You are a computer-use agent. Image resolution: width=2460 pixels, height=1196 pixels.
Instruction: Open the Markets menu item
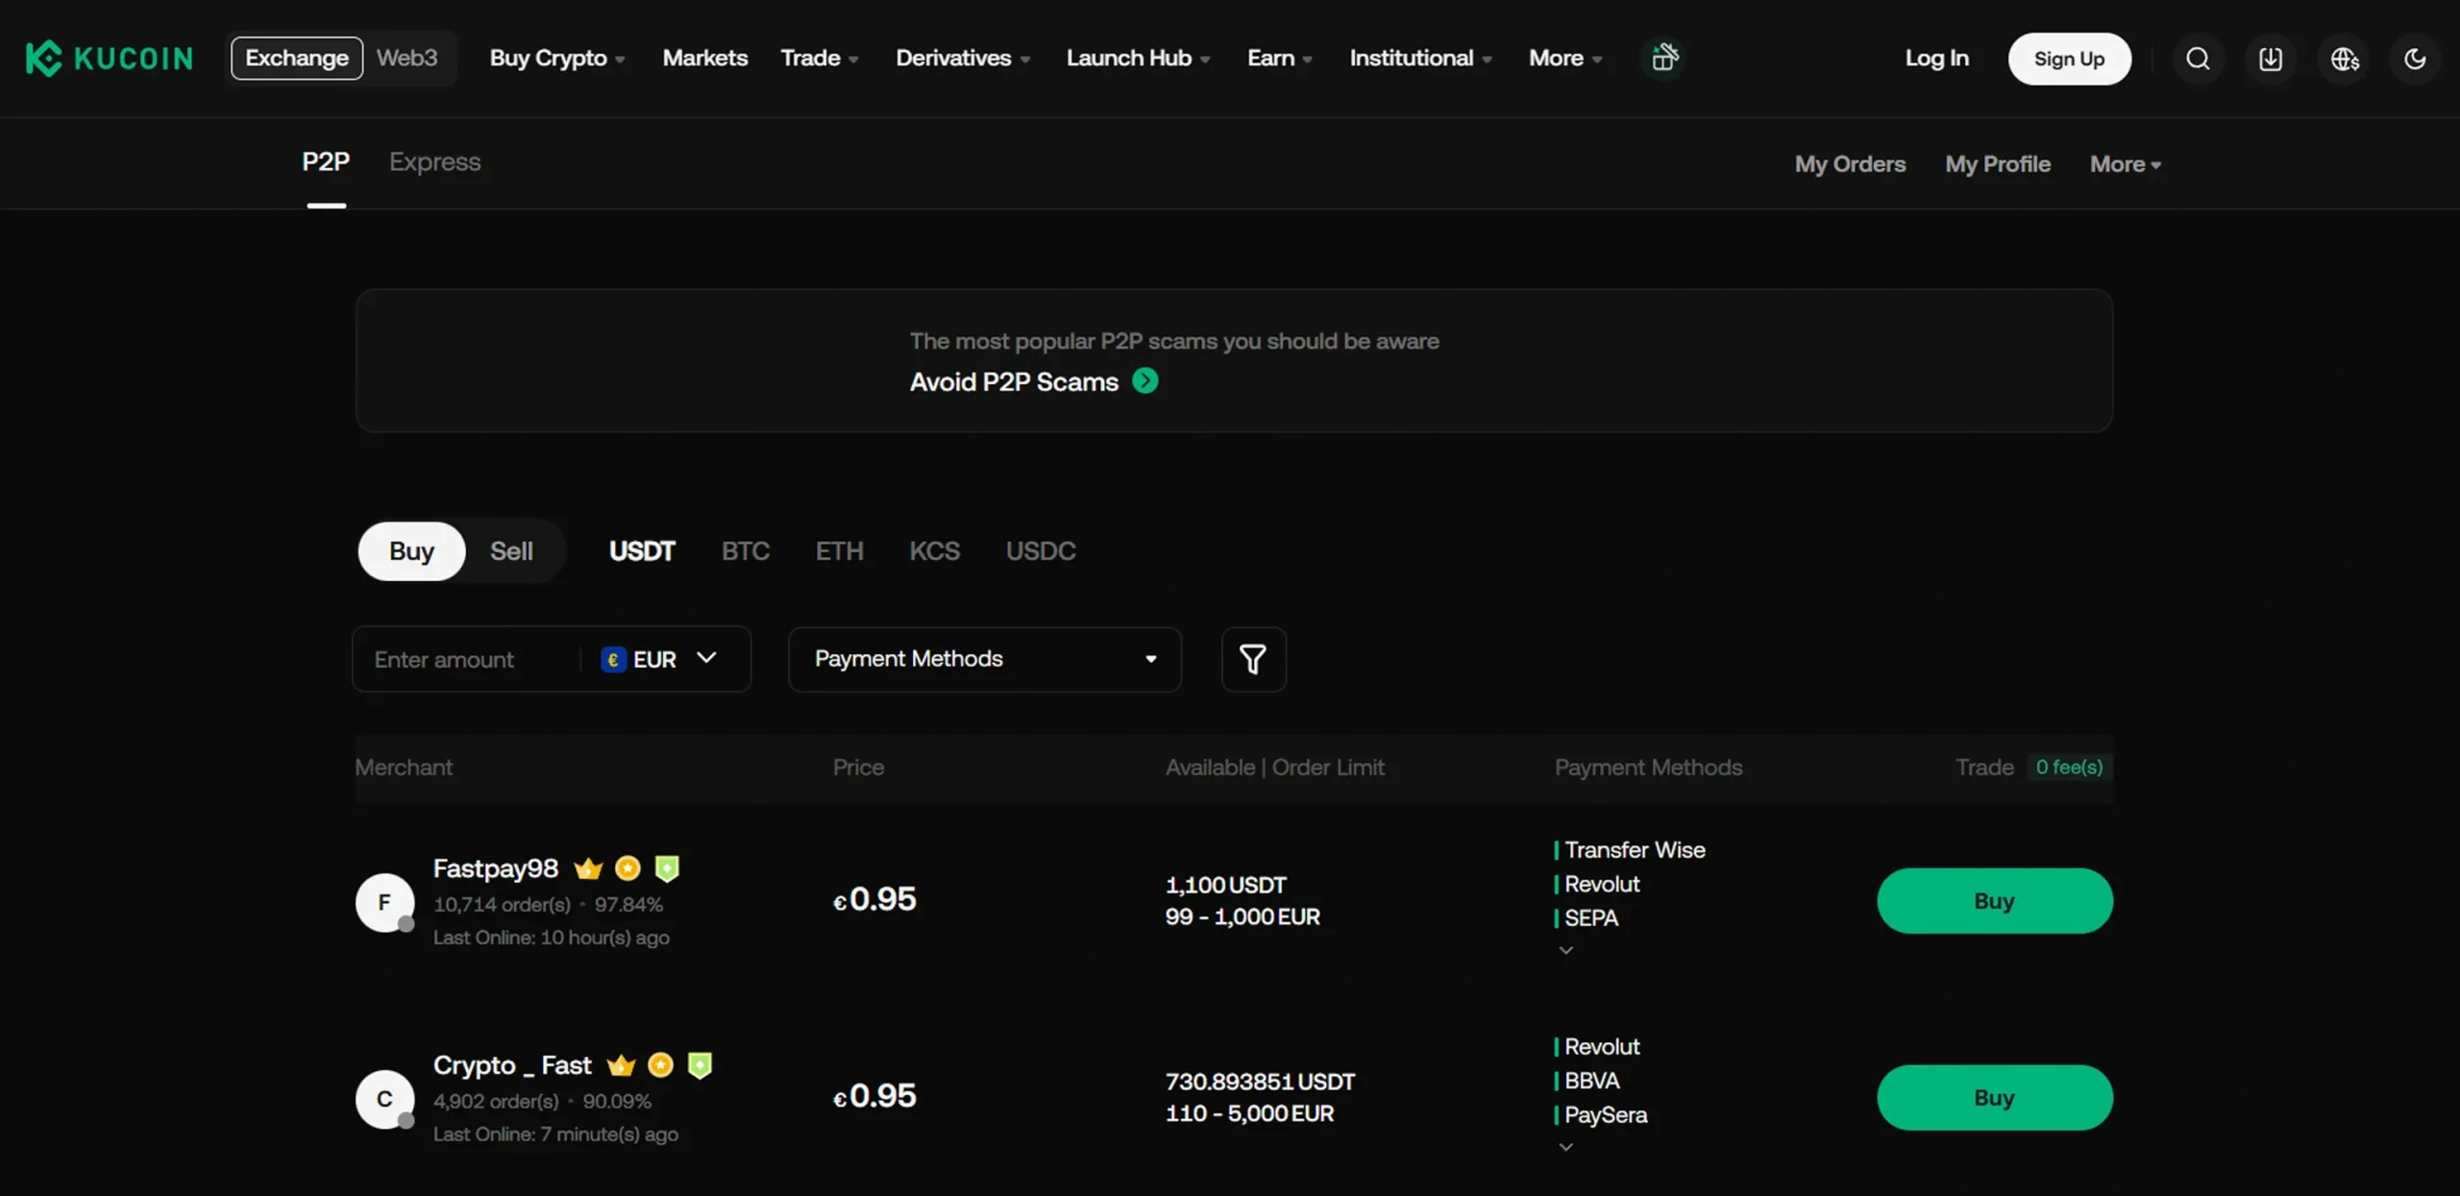(x=704, y=59)
